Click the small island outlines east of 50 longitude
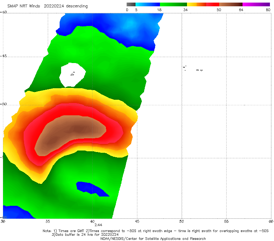Viewport: 274px width, 241px height. coord(193,69)
